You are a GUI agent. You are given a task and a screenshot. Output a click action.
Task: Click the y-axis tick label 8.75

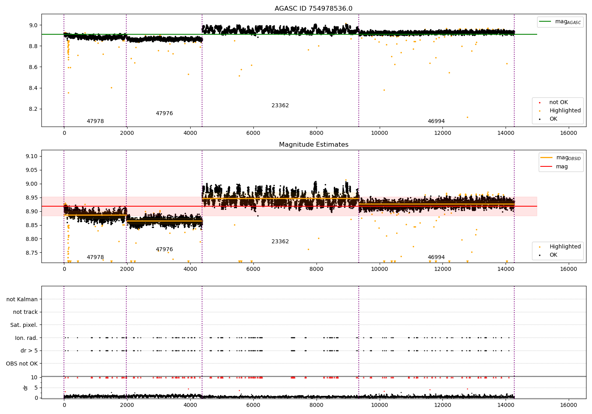click(31, 253)
